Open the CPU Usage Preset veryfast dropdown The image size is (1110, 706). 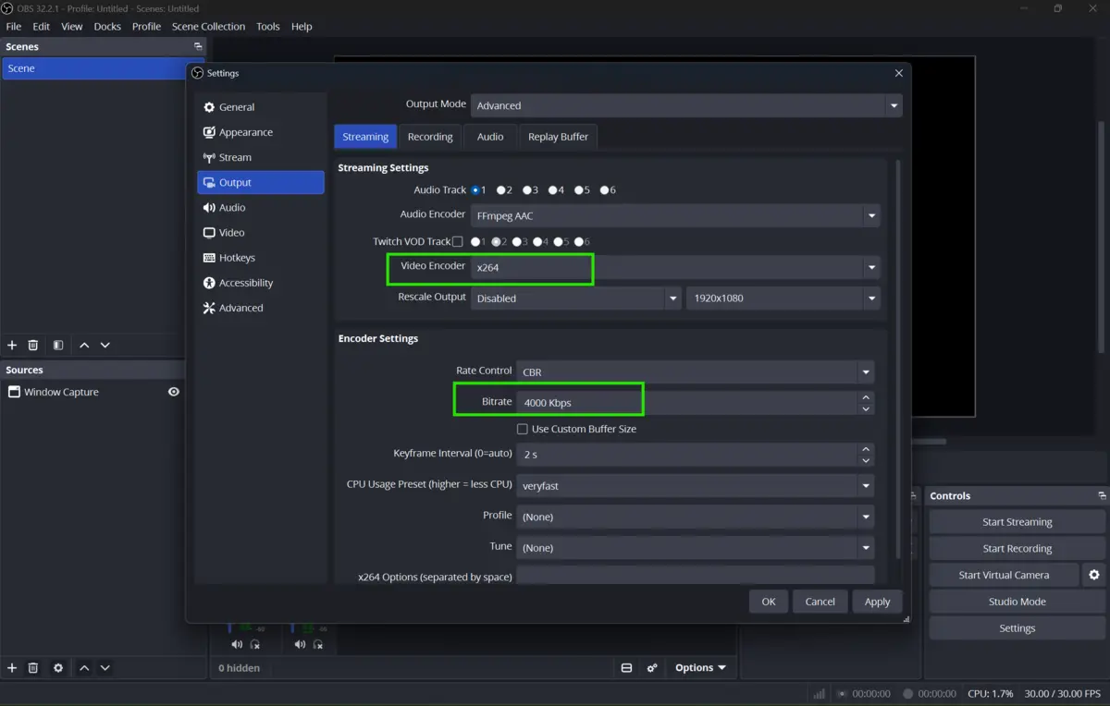695,486
